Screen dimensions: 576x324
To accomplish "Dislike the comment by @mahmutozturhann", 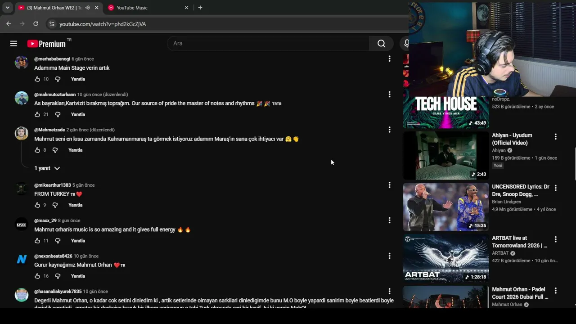I will click(58, 115).
